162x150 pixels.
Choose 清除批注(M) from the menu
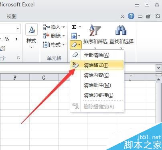pyautogui.click(x=97, y=85)
